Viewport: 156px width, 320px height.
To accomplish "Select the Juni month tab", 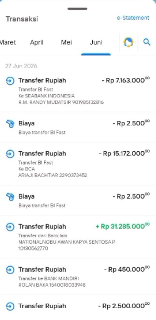I will click(96, 42).
